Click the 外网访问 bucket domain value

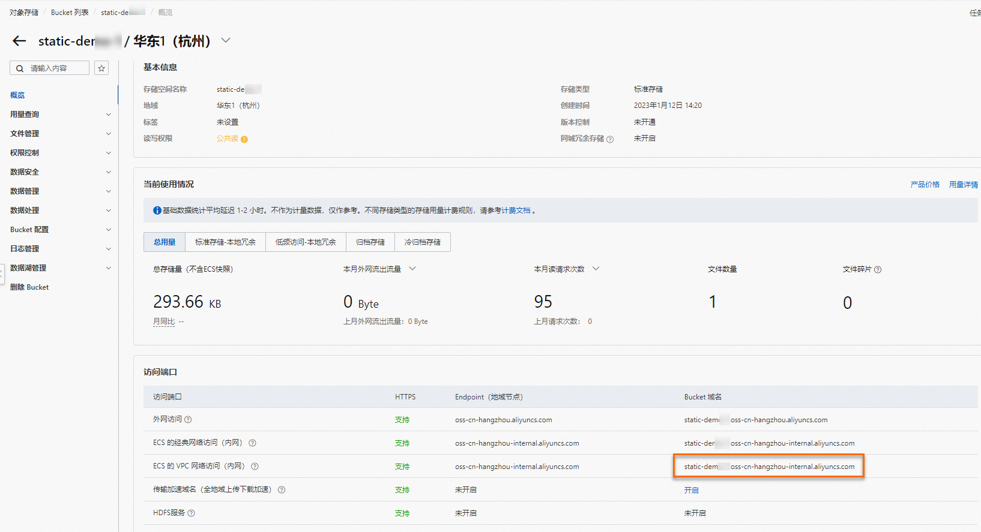[756, 420]
